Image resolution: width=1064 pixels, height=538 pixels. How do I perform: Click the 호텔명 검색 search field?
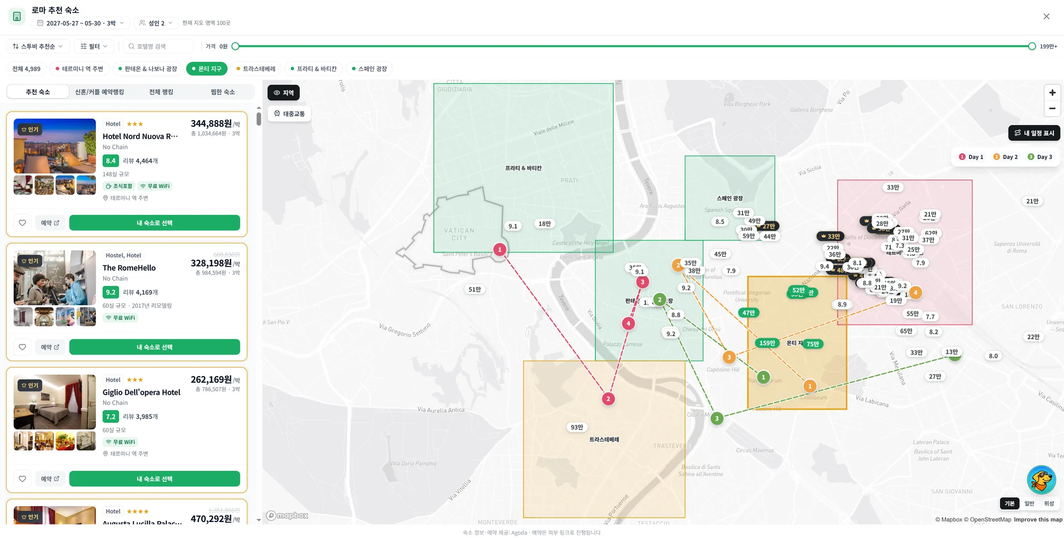click(158, 46)
